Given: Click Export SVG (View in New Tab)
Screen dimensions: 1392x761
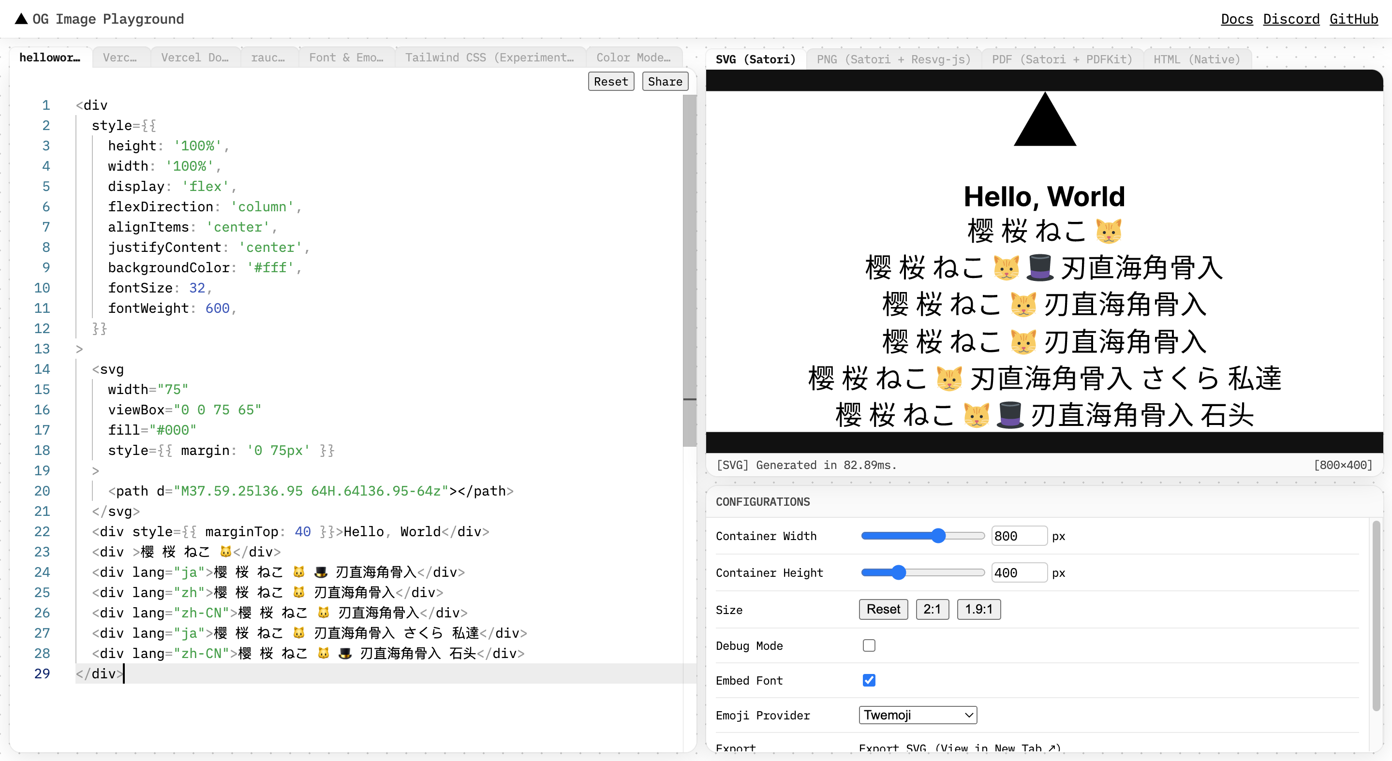Looking at the screenshot, I should tap(961, 748).
